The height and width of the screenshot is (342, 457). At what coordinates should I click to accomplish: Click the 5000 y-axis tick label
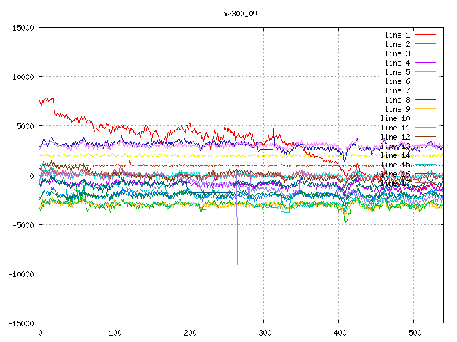[x=25, y=126]
